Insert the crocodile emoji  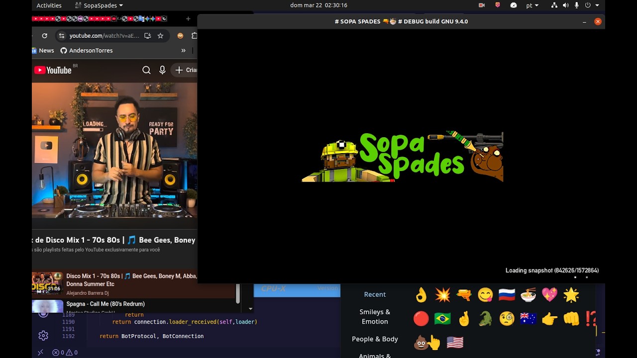point(485,319)
